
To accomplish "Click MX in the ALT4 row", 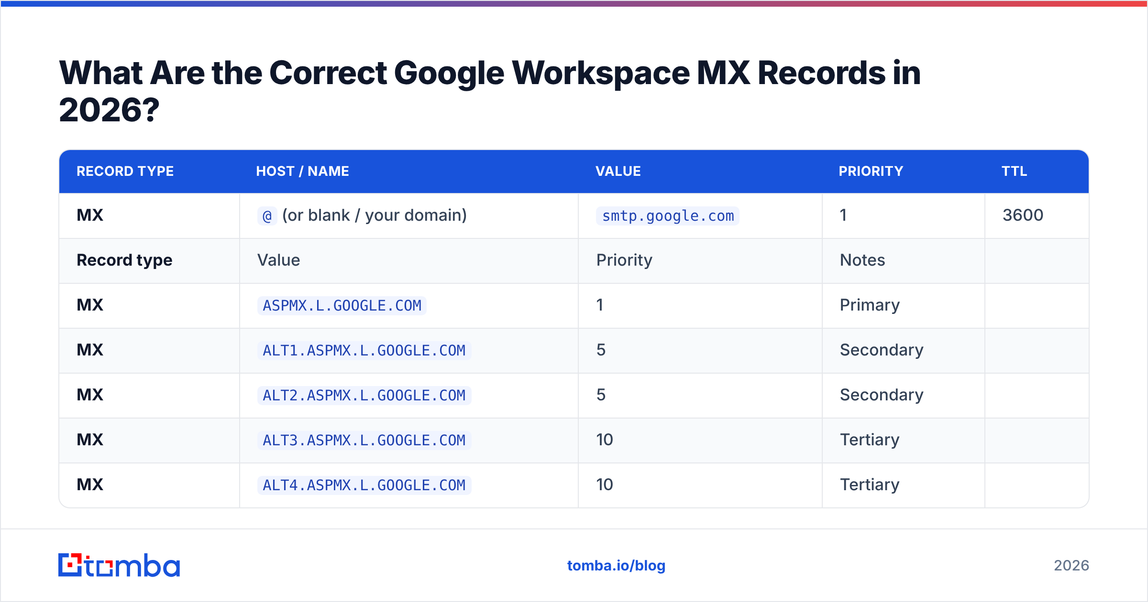I will 90,485.
